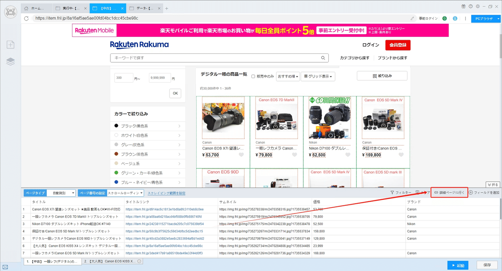Image resolution: width=502 pixels, height=271 pixels.
Task: Click the brown color swatch dot
Action: (x=116, y=154)
